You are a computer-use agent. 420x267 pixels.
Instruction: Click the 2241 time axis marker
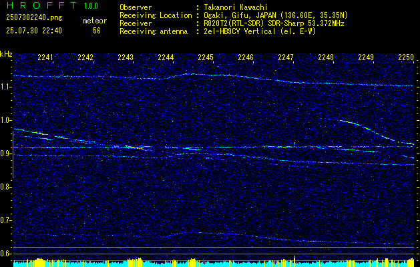point(45,57)
